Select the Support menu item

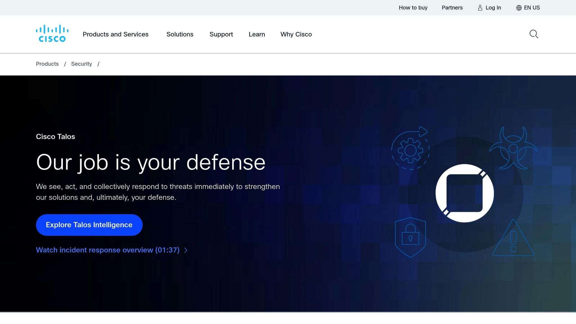[221, 34]
